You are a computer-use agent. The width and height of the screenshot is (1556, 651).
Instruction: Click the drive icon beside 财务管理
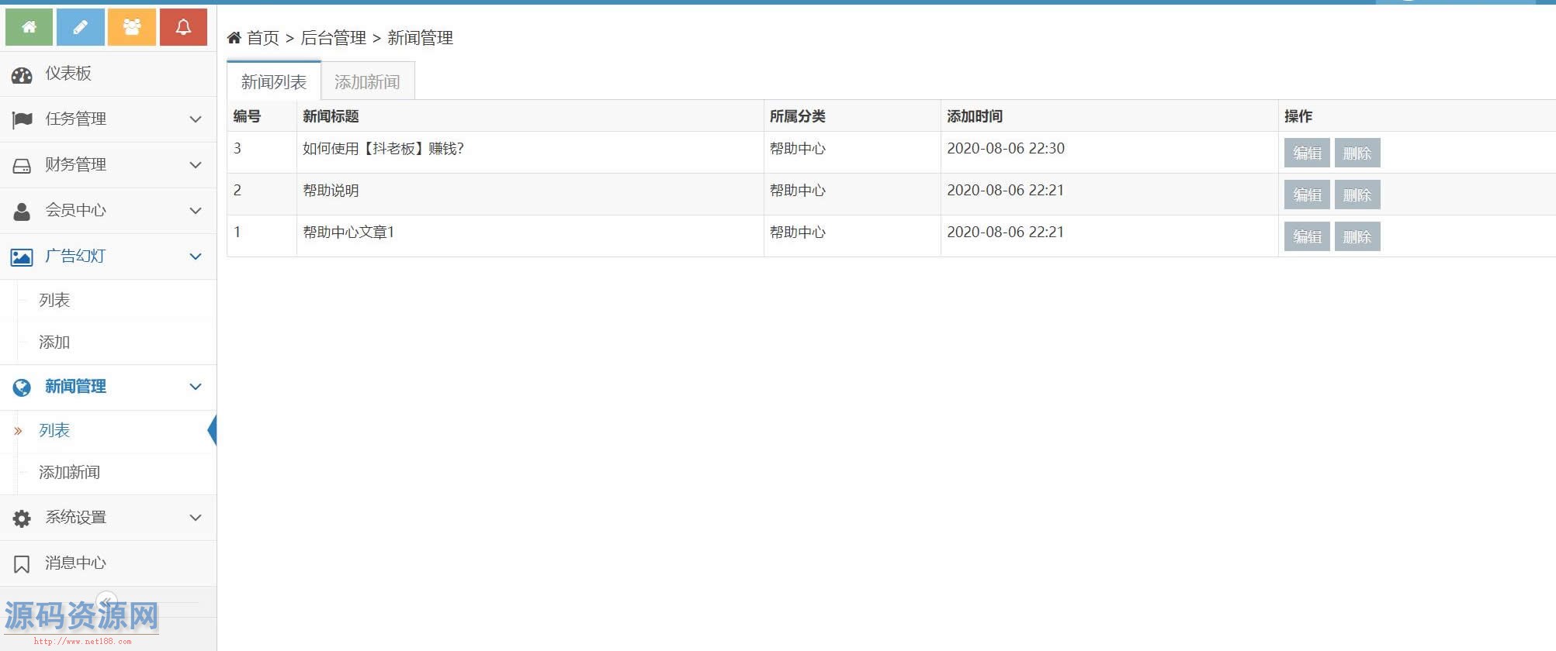click(x=22, y=165)
